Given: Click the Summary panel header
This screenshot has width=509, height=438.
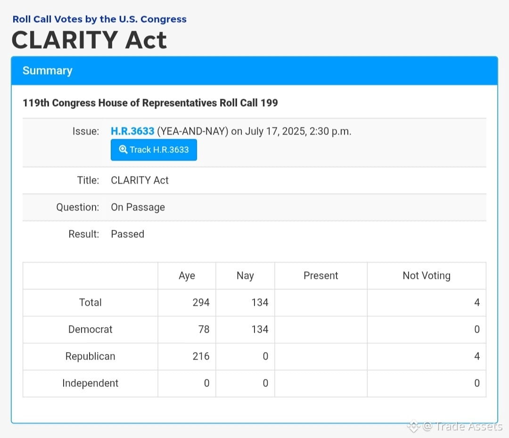Looking at the screenshot, I should (x=254, y=70).
